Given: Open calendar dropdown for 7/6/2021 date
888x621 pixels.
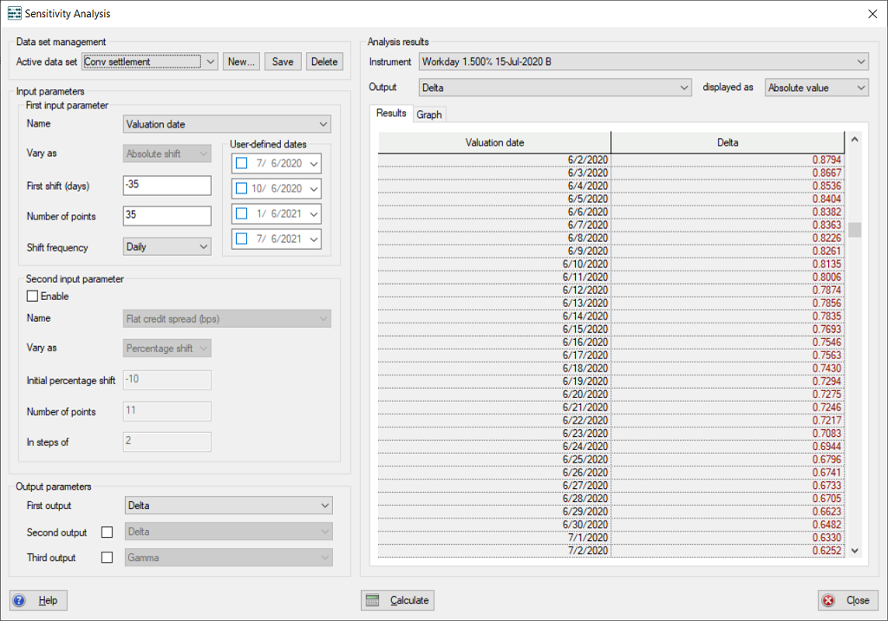Looking at the screenshot, I should click(314, 239).
